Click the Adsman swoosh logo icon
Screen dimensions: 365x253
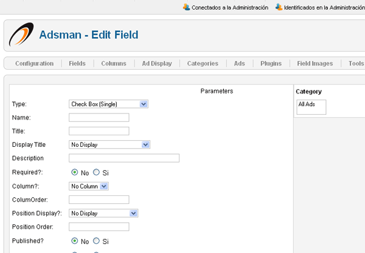click(x=21, y=35)
